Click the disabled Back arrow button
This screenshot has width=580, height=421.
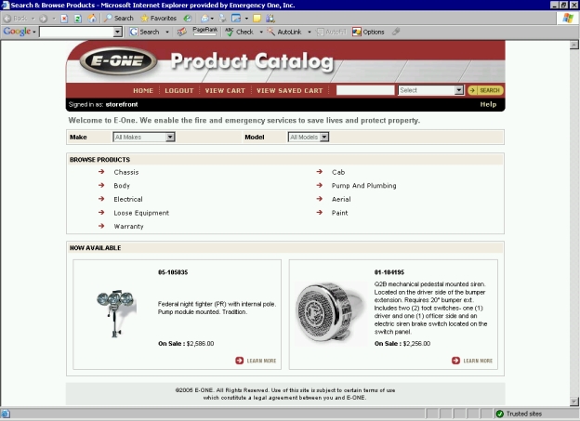pyautogui.click(x=16, y=19)
